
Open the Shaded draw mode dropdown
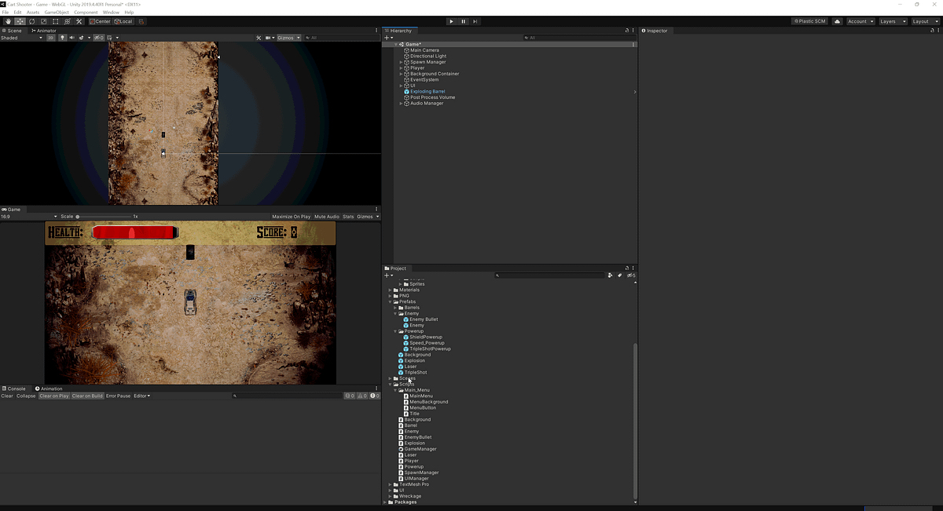[x=21, y=38]
